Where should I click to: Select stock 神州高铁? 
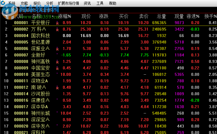[40, 61]
